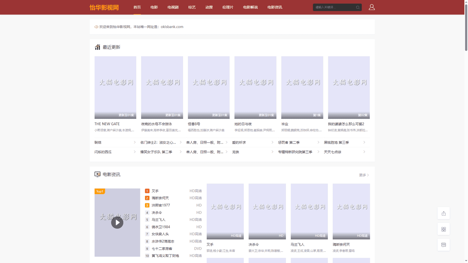Select rank 3 洪熙官1977 in the ranking list
The height and width of the screenshot is (263, 468).
click(x=173, y=205)
